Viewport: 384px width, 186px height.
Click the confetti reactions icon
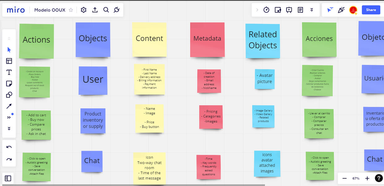341,10
